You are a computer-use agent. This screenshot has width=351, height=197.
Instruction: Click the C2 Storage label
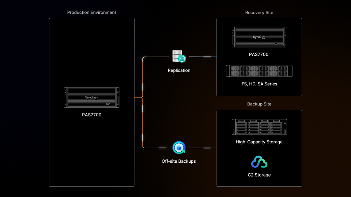point(259,175)
